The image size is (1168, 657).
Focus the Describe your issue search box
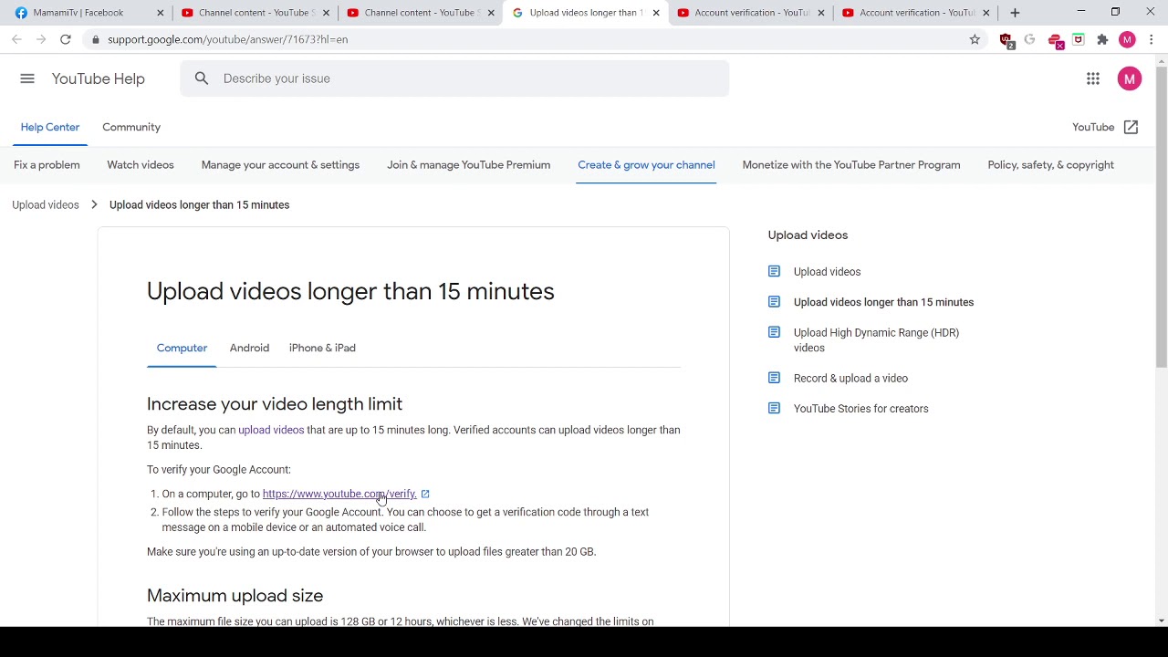454,78
